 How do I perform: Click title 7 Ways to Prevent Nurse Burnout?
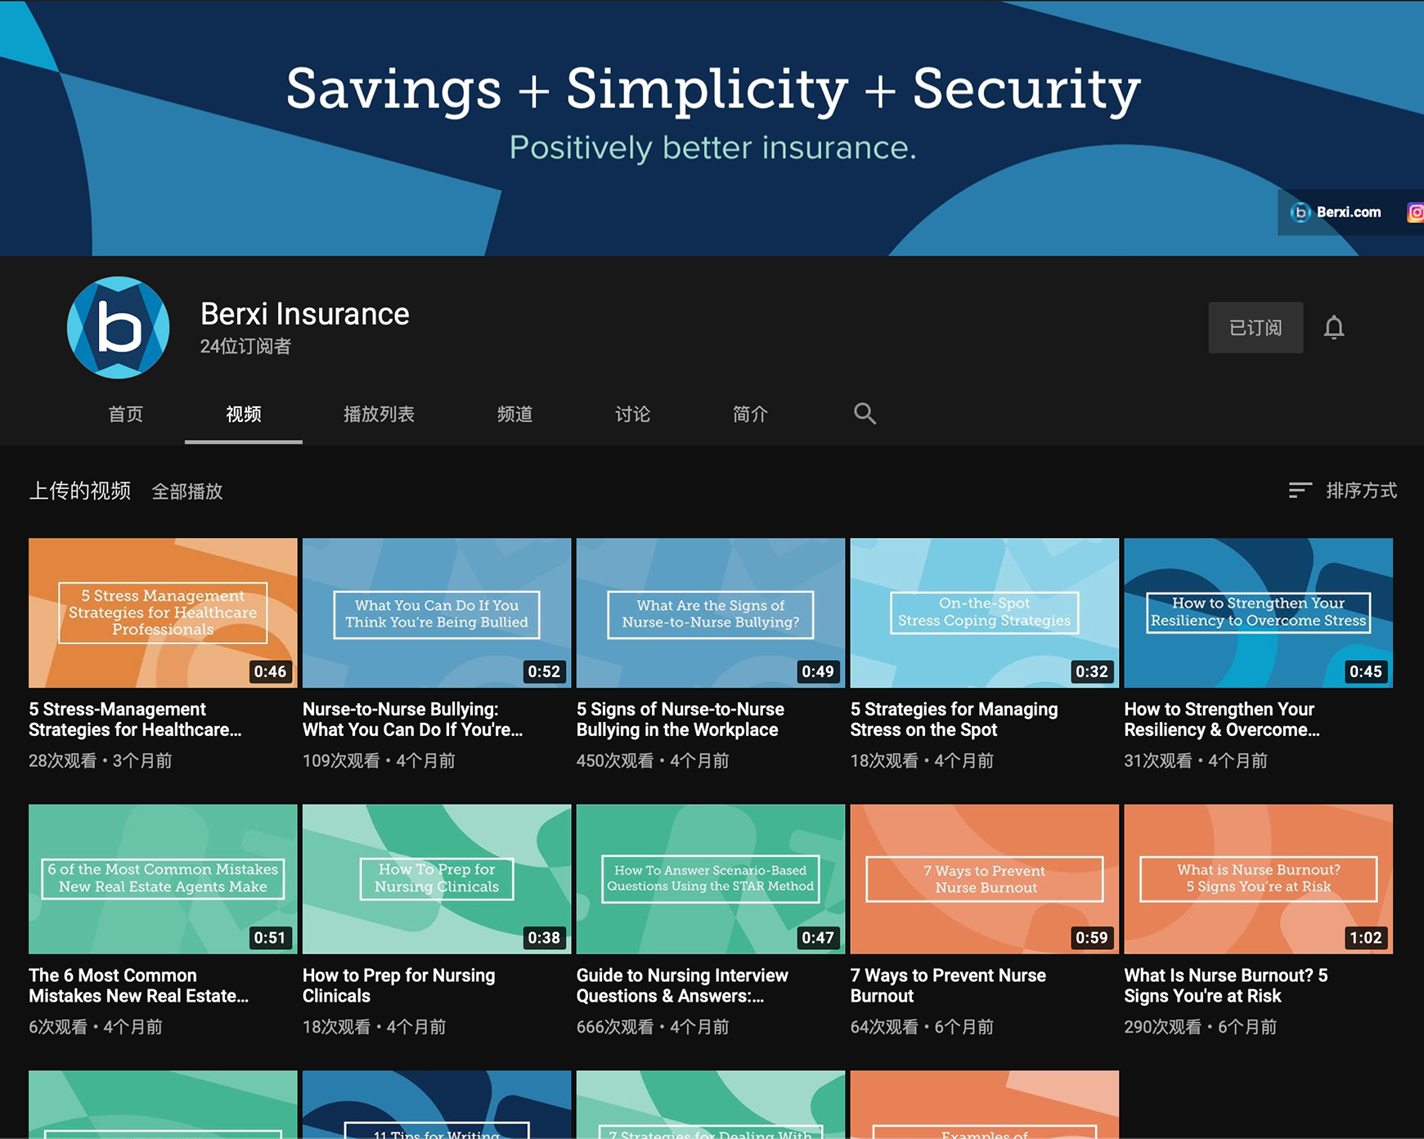pyautogui.click(x=948, y=985)
